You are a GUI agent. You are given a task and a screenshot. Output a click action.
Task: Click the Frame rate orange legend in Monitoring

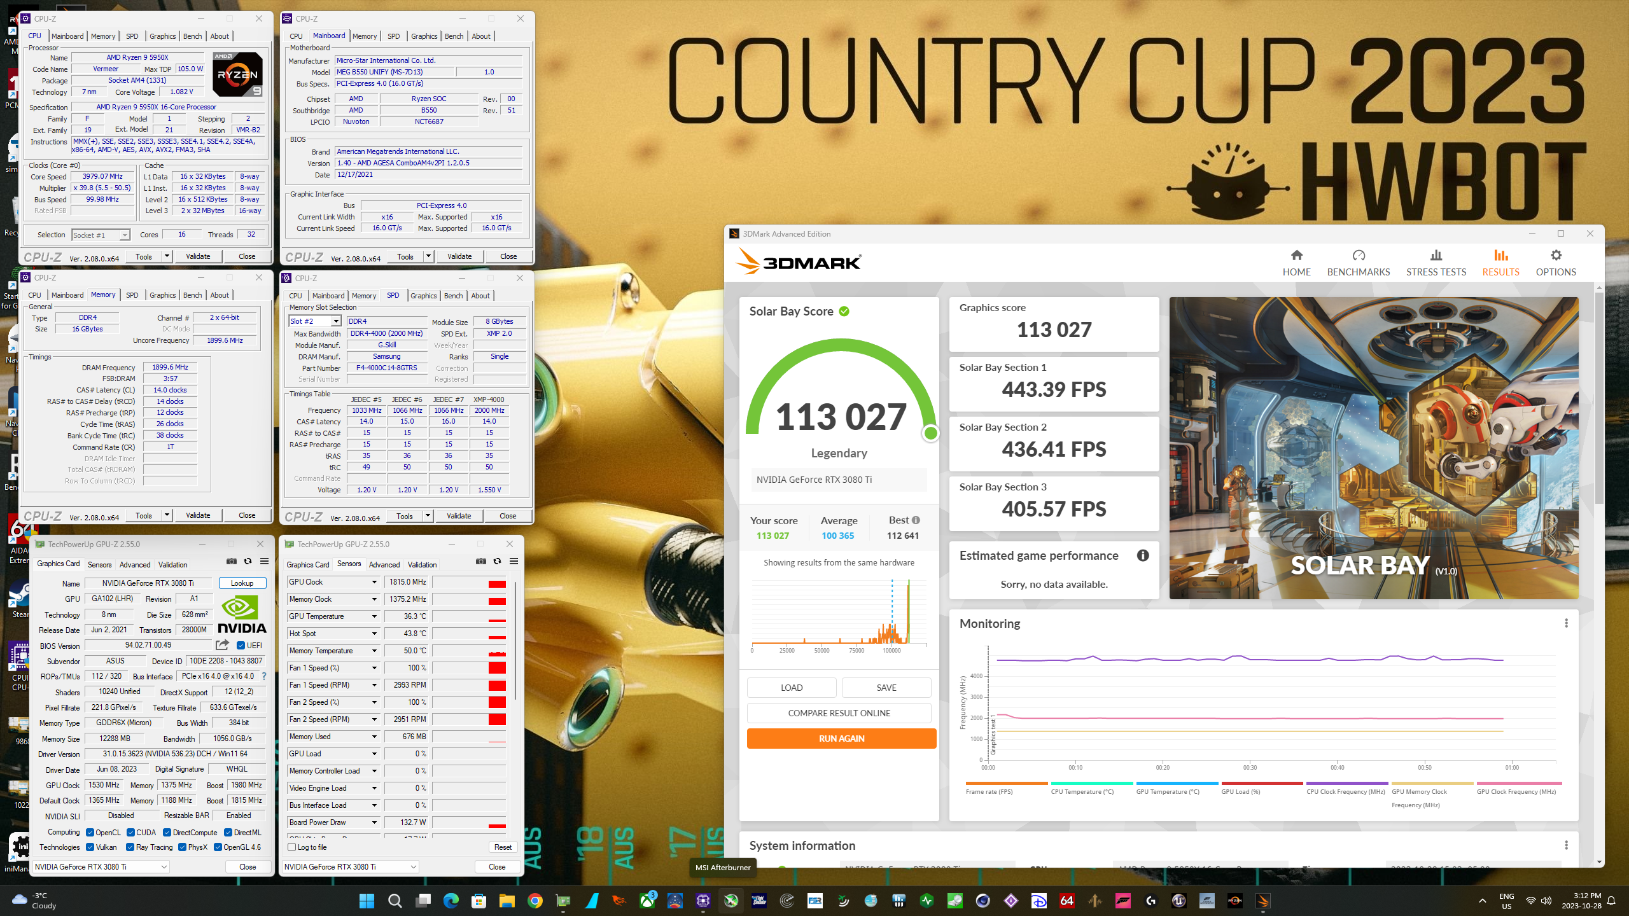tap(1007, 783)
